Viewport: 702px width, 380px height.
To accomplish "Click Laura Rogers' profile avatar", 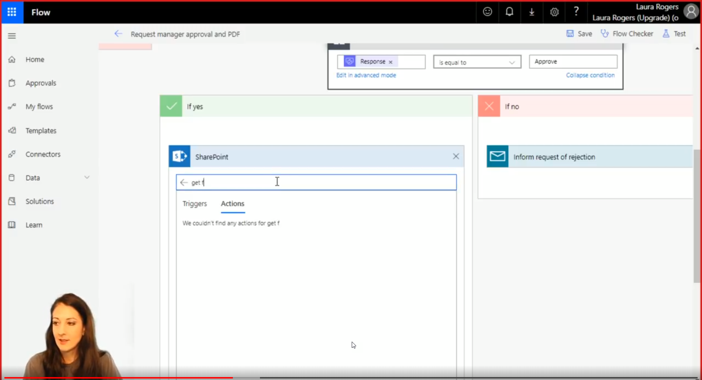I will coord(691,11).
